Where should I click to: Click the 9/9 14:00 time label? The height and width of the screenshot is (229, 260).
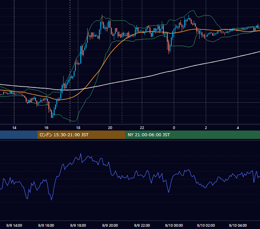[14, 225]
